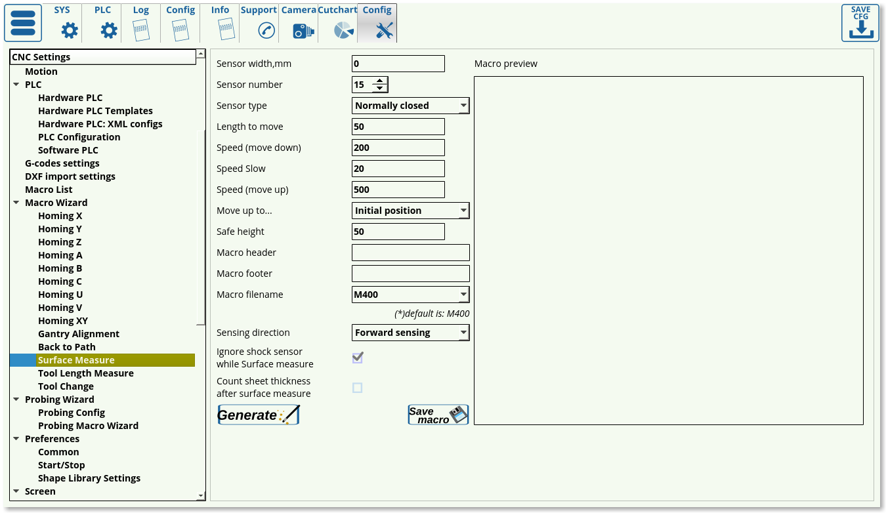Click the Macro header input field

[x=410, y=253]
